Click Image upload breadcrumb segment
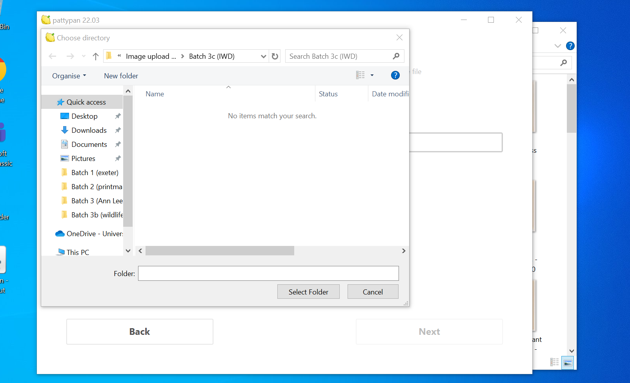Screen dimensions: 630x383 coord(151,56)
